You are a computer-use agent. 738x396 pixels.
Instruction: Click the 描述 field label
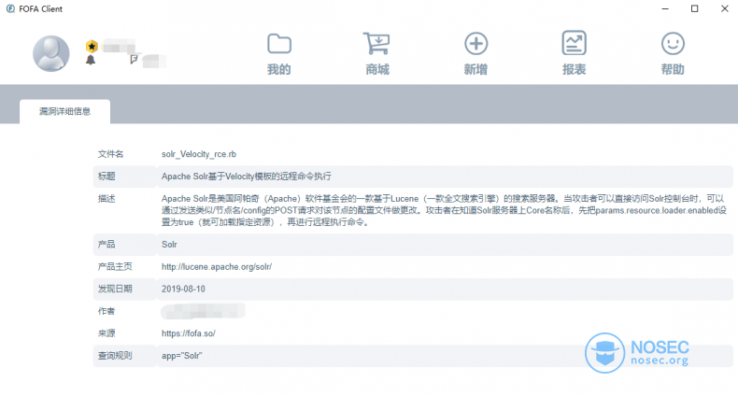[x=106, y=199]
